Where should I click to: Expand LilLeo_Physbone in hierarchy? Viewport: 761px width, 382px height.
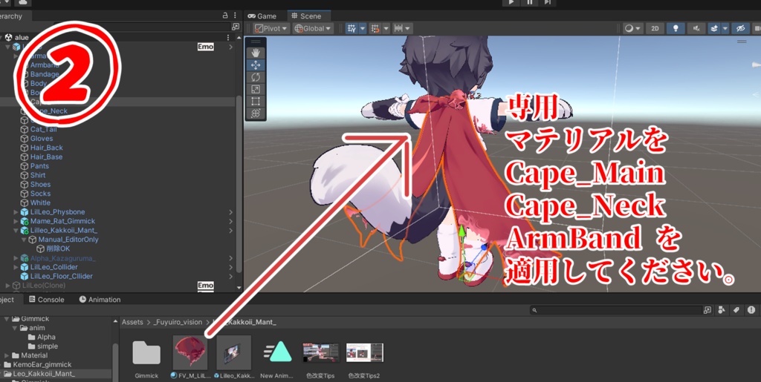[x=16, y=212]
